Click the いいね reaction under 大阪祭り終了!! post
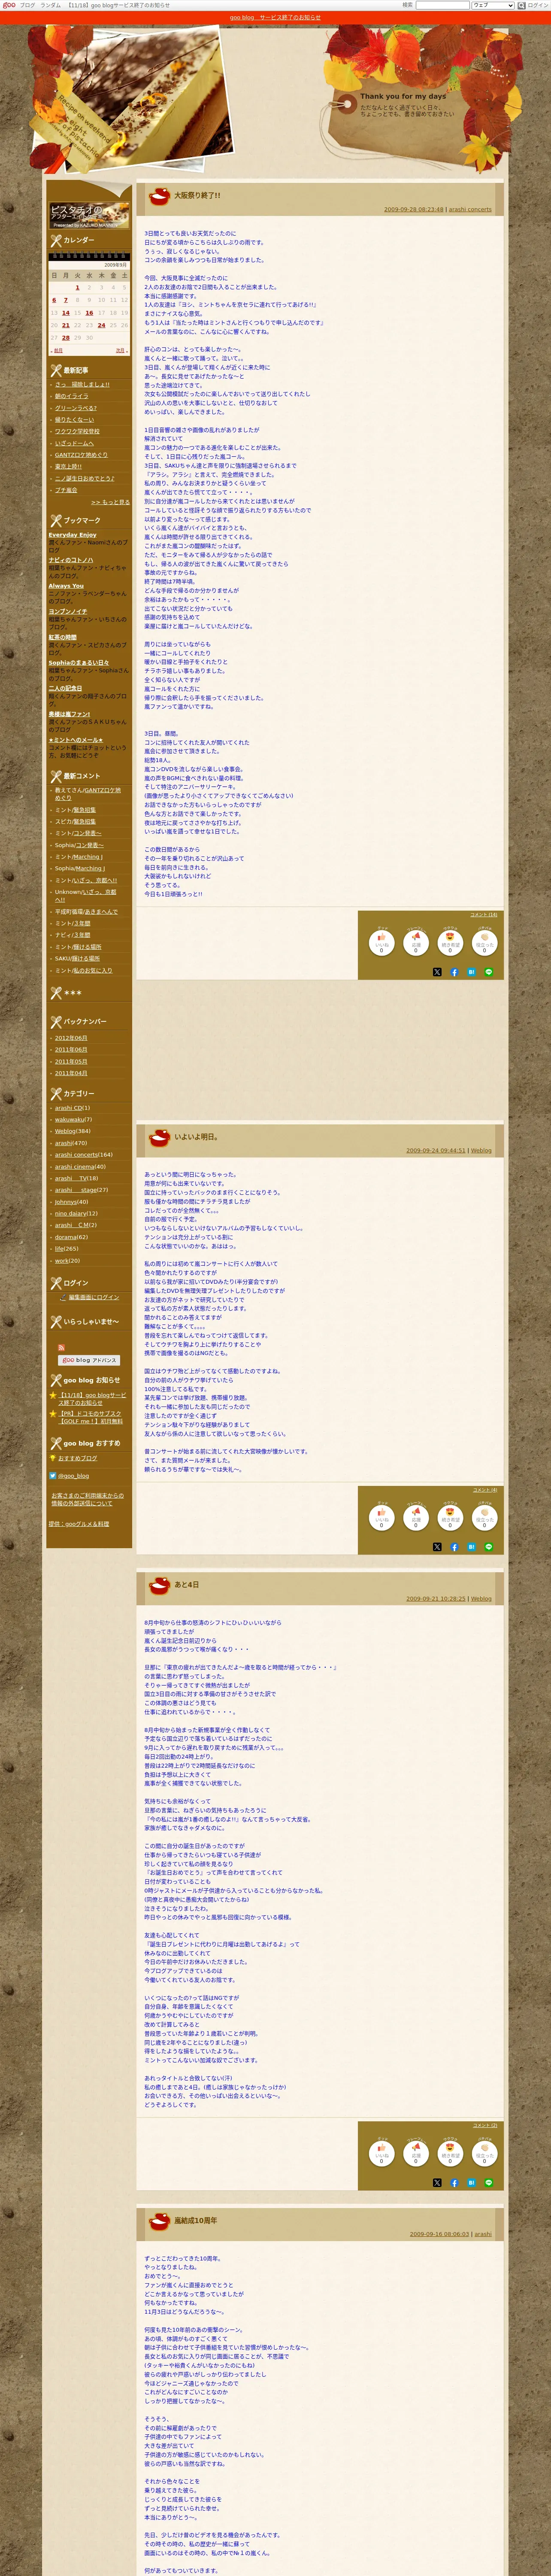551x2576 pixels. [381, 942]
